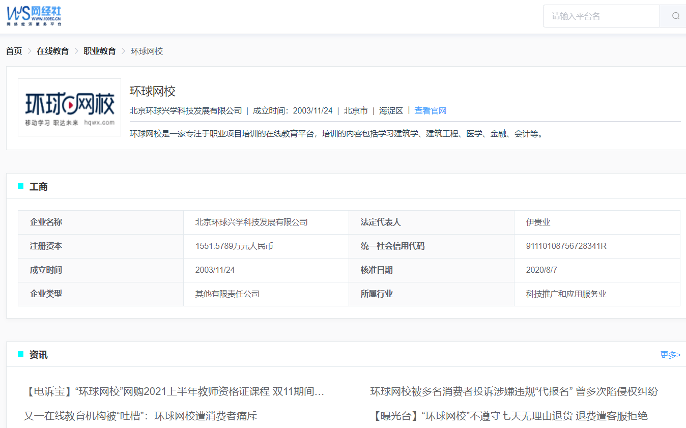Open 又一在线教育机构被“吐槽” article
Image resolution: width=686 pixels, height=428 pixels.
pos(140,416)
